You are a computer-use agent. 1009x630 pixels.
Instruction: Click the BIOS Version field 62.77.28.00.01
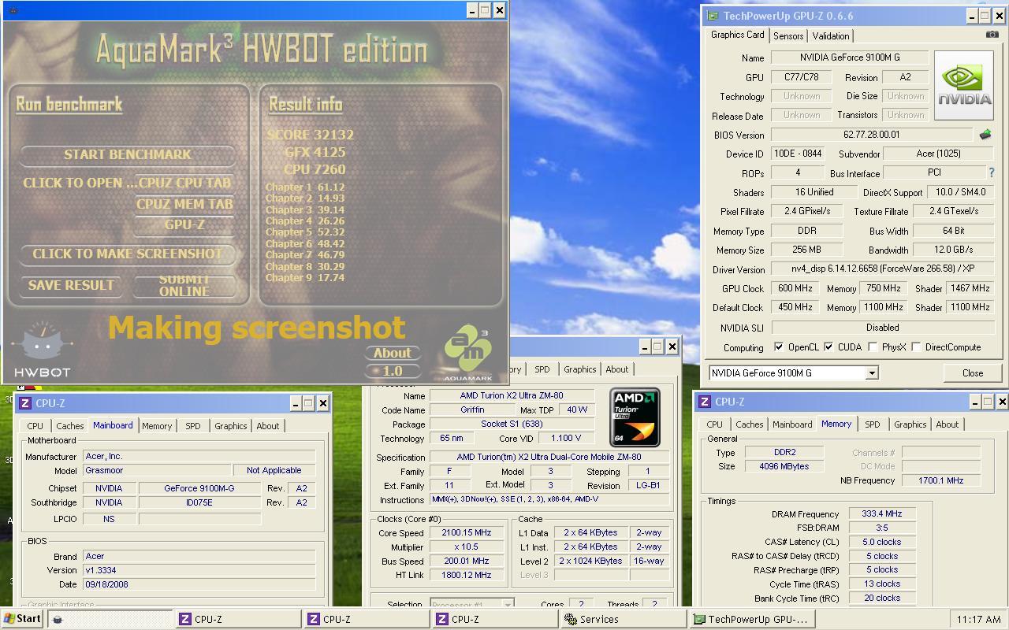[871, 135]
